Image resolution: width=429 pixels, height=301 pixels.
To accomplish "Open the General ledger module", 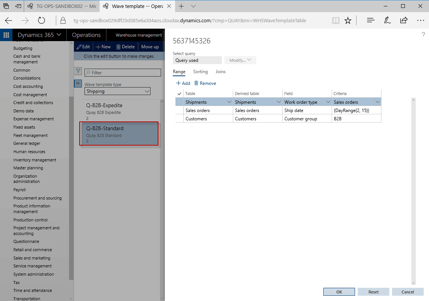I will click(x=27, y=143).
